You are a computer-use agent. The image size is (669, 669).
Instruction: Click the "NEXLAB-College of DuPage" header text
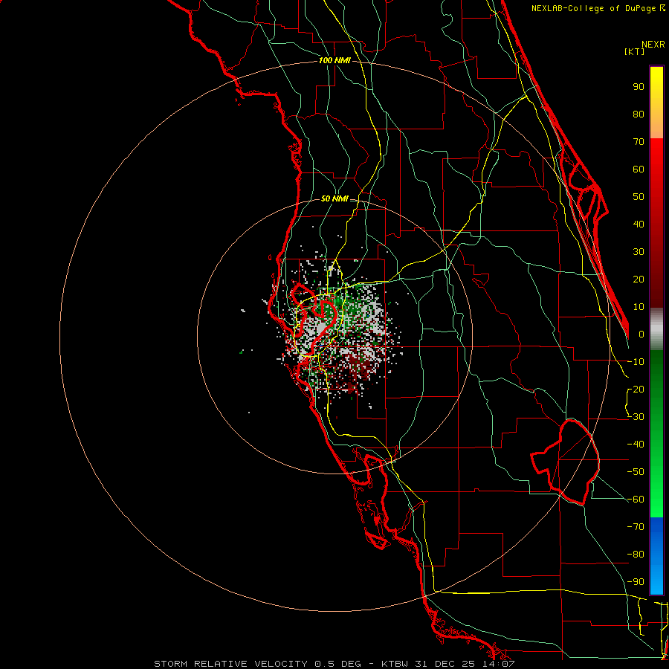pos(593,8)
